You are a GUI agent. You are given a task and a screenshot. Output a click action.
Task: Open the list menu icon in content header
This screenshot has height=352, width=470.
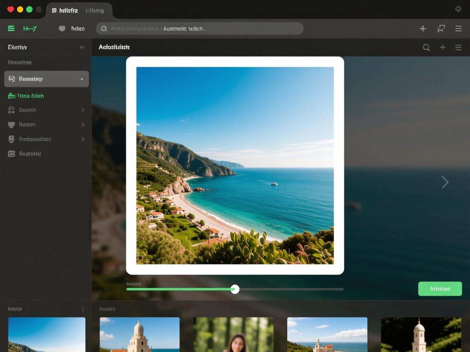click(459, 47)
